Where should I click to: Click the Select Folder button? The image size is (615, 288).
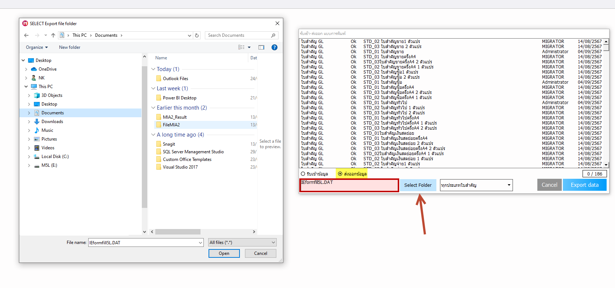[418, 185]
